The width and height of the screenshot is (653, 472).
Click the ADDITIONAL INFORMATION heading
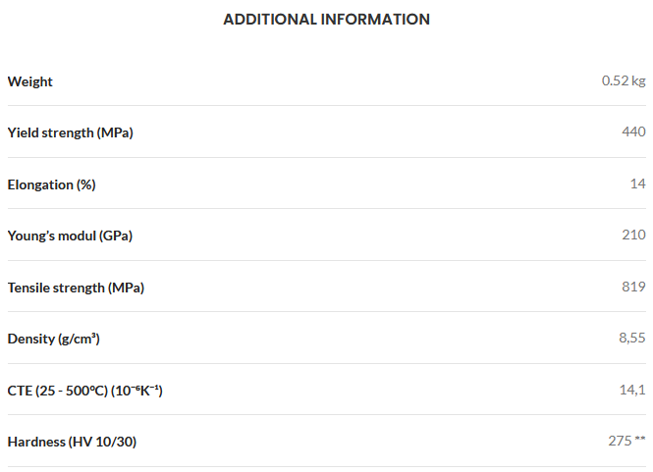[326, 20]
